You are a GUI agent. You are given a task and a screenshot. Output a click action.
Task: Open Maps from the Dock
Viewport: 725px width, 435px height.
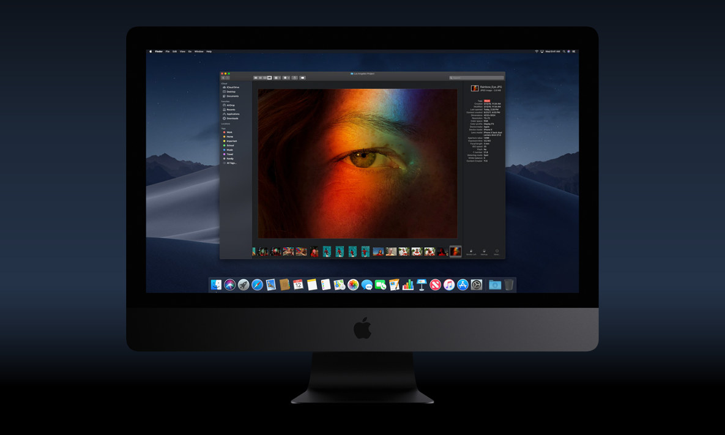coord(339,284)
